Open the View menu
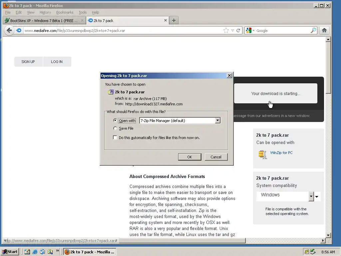This screenshot has width=341, height=256. click(x=31, y=12)
